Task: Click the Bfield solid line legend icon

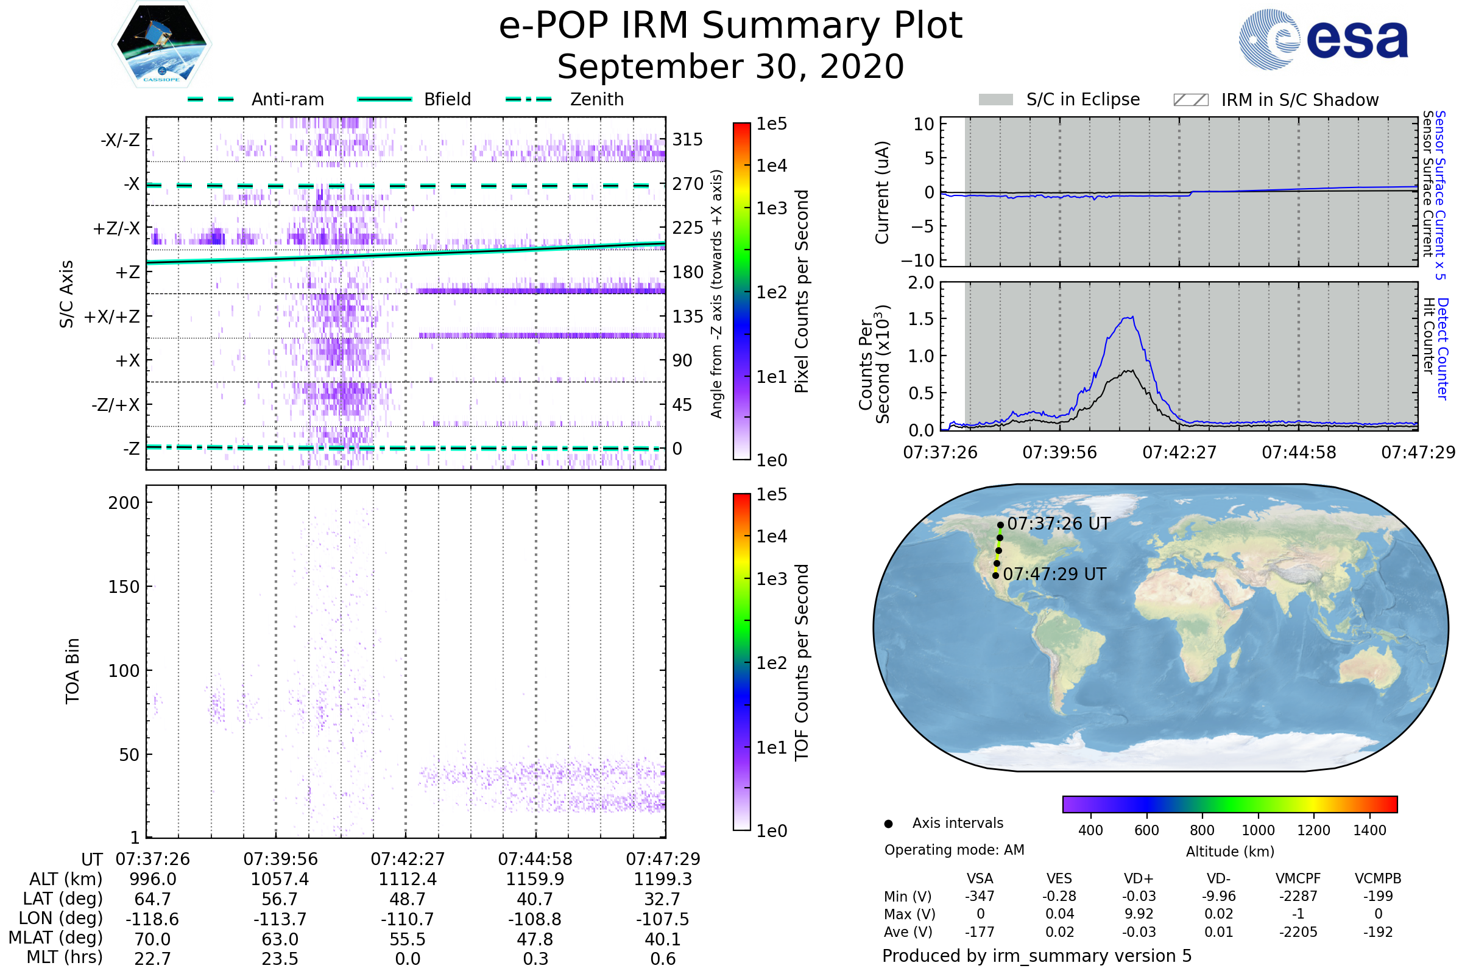Action: 384,99
